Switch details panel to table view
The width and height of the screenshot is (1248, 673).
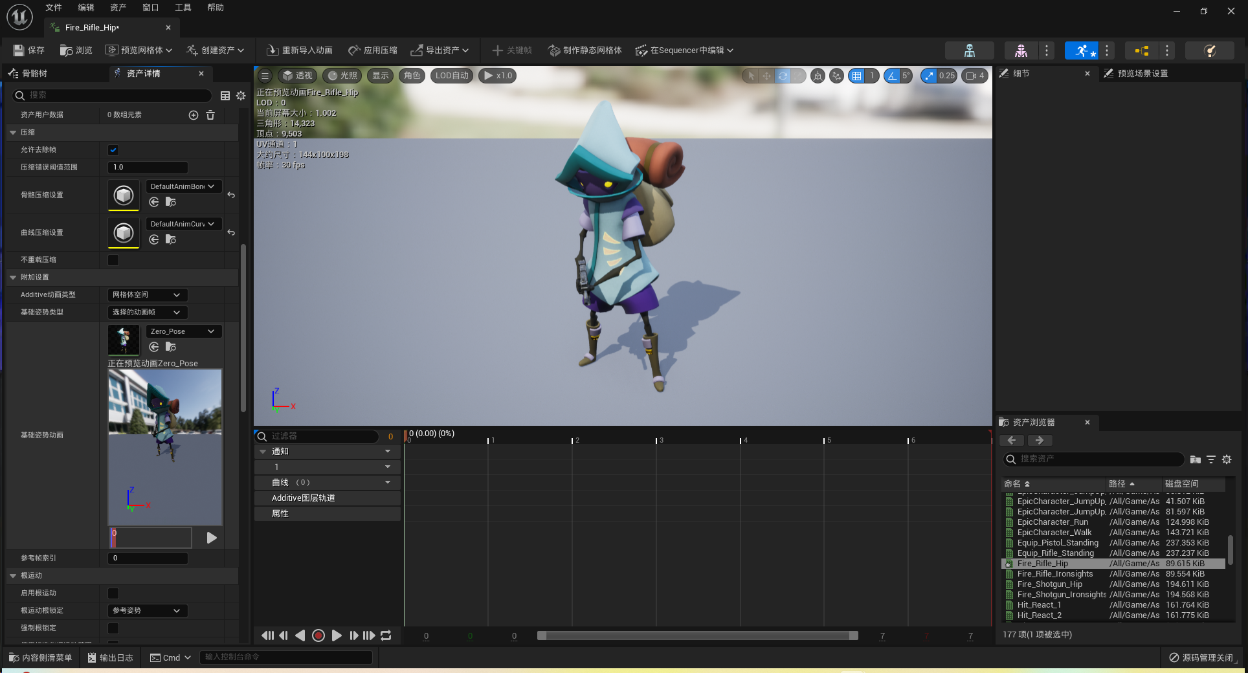click(225, 96)
